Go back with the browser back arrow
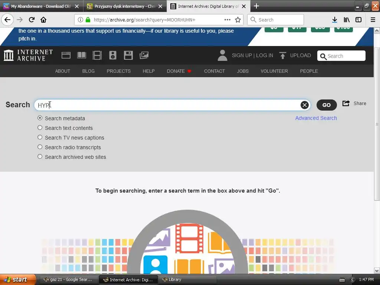This screenshot has width=380, height=285. click(7, 20)
